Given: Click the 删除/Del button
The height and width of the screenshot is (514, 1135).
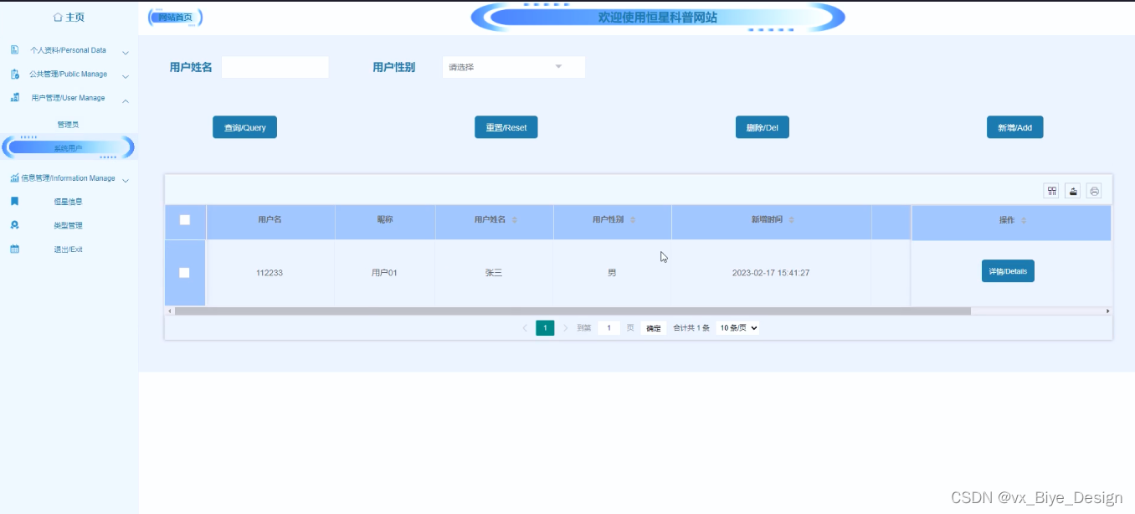Looking at the screenshot, I should pos(763,127).
